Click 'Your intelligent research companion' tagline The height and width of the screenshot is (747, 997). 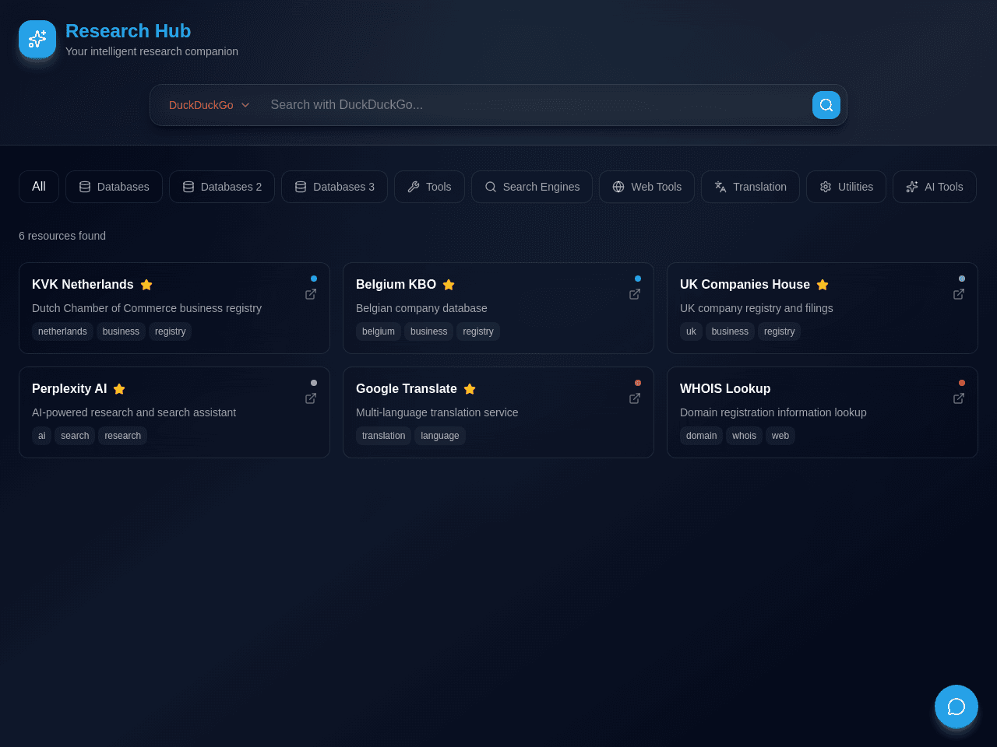coord(152,51)
